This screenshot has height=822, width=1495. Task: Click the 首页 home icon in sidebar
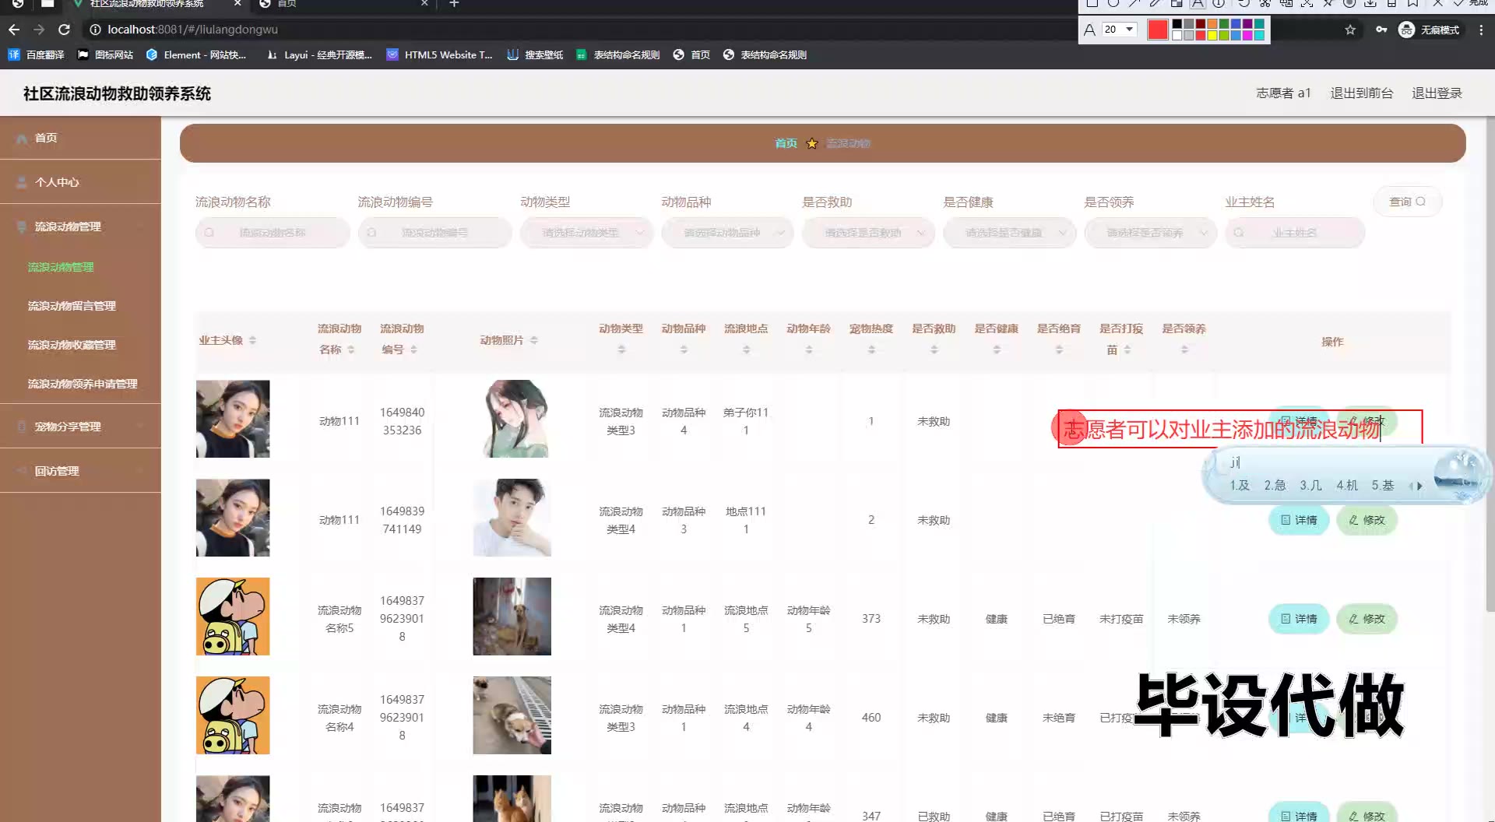click(x=22, y=138)
